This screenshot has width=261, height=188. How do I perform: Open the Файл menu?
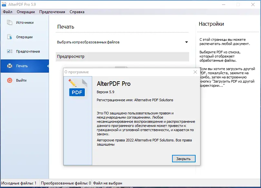(x=7, y=12)
